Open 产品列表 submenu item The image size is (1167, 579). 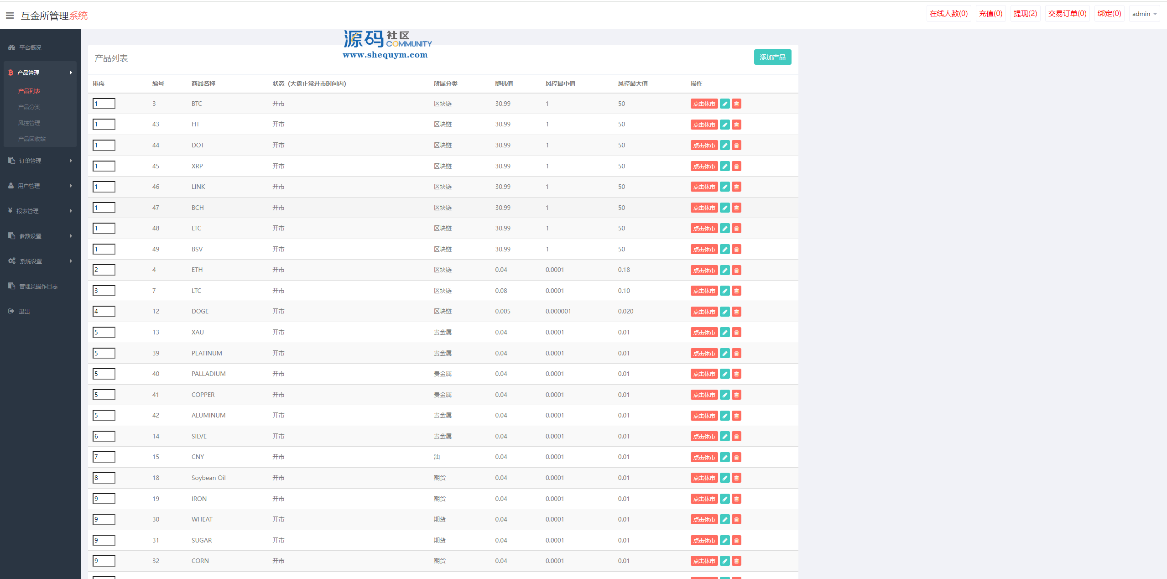click(29, 91)
